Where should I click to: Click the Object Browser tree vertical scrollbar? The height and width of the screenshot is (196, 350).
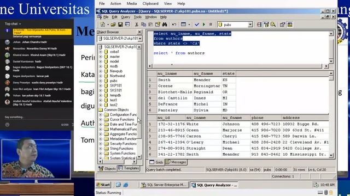139,102
